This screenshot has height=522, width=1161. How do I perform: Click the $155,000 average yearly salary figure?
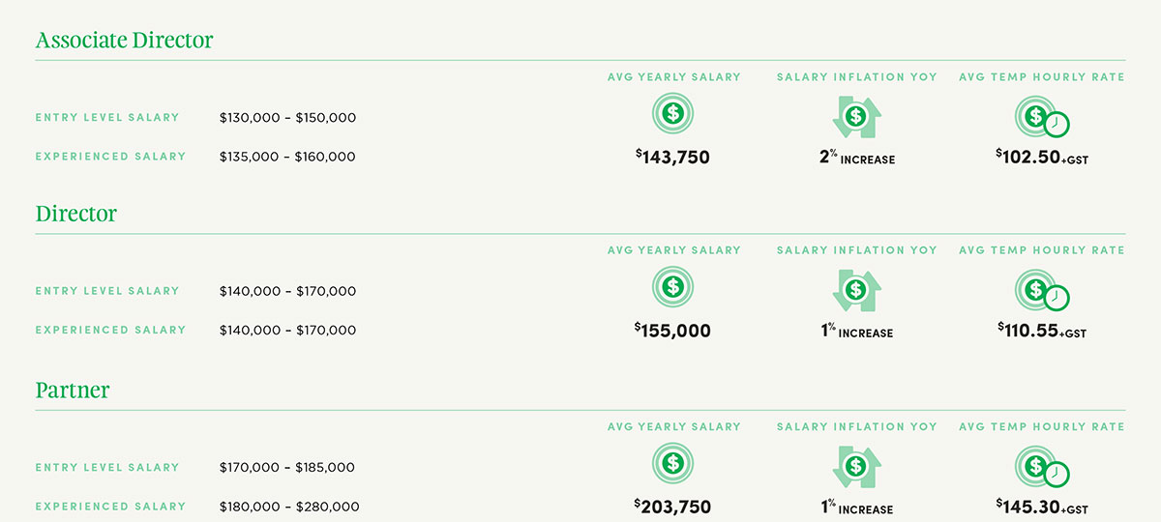[x=672, y=331]
